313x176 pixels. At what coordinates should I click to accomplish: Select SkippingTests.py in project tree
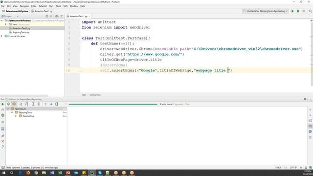click(x=21, y=32)
